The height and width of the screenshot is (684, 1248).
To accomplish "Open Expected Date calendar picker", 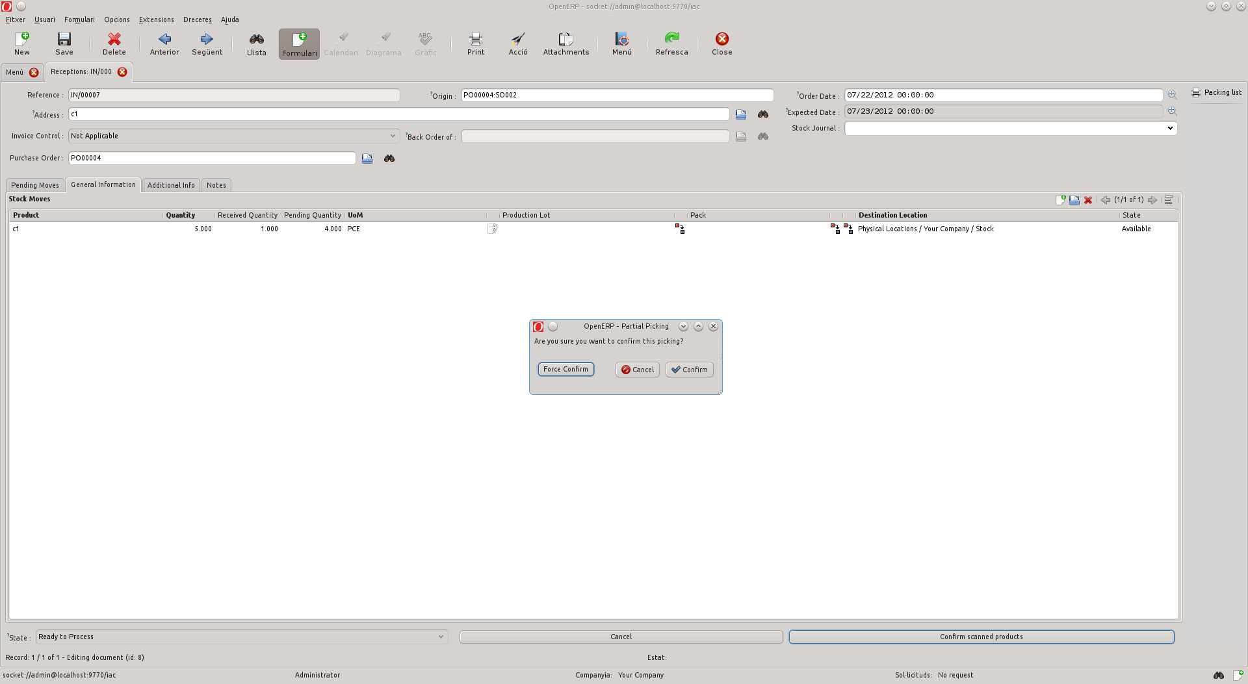I will click(1172, 111).
